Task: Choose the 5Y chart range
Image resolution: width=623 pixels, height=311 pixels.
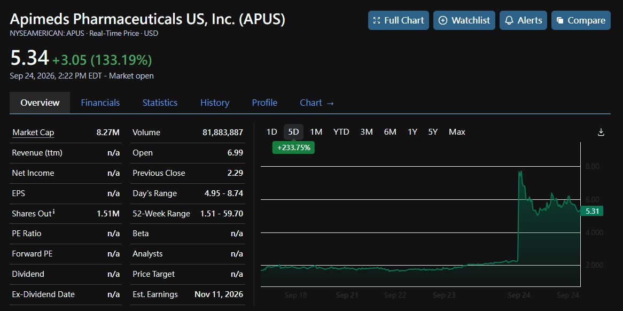Action: [x=433, y=132]
